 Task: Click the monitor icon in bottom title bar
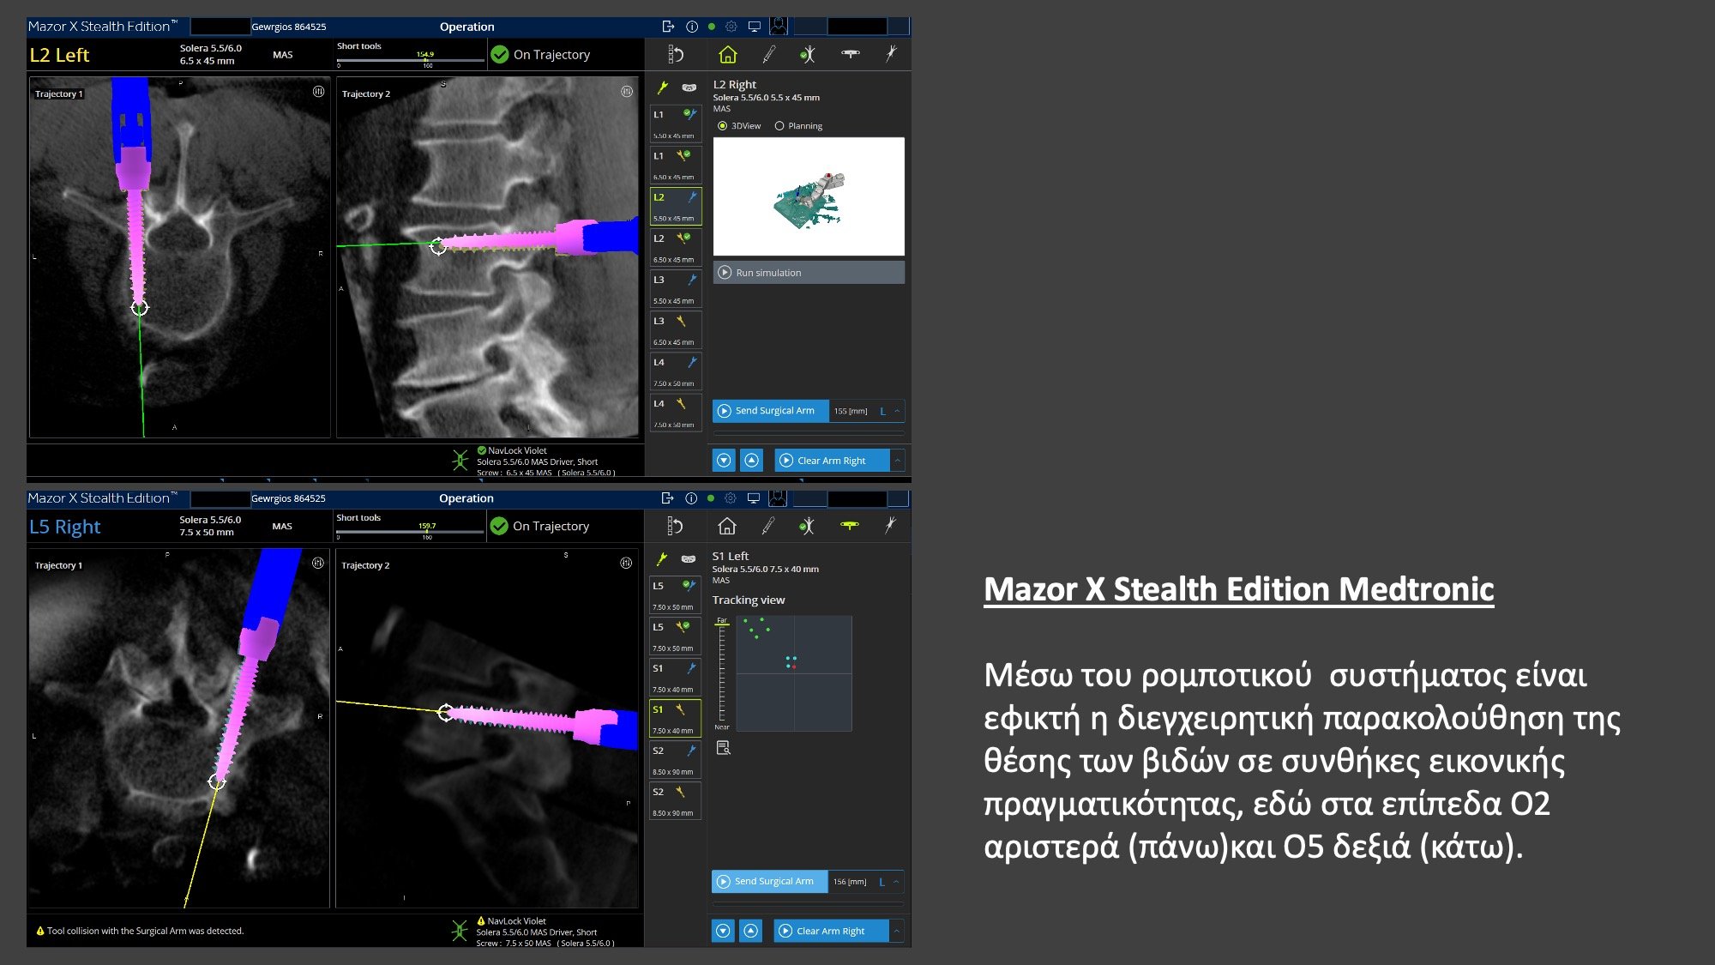[754, 498]
